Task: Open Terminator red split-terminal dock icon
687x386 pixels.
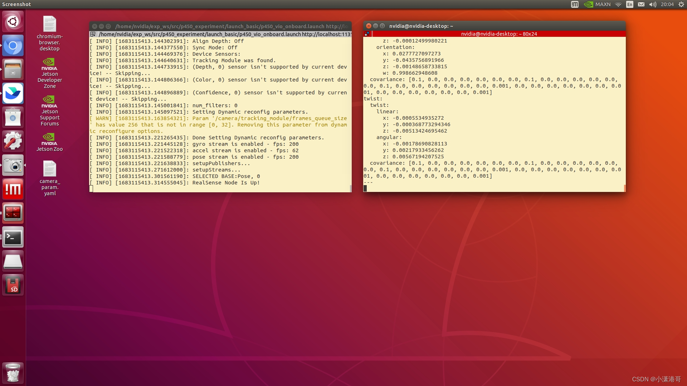Action: click(13, 213)
